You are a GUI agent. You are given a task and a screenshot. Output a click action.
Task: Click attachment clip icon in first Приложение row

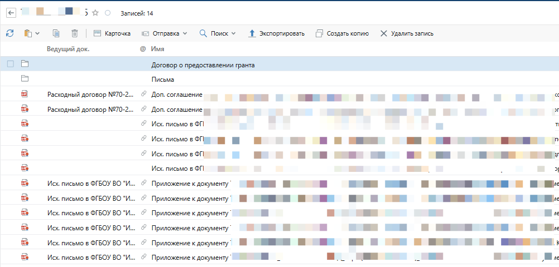[x=143, y=182]
